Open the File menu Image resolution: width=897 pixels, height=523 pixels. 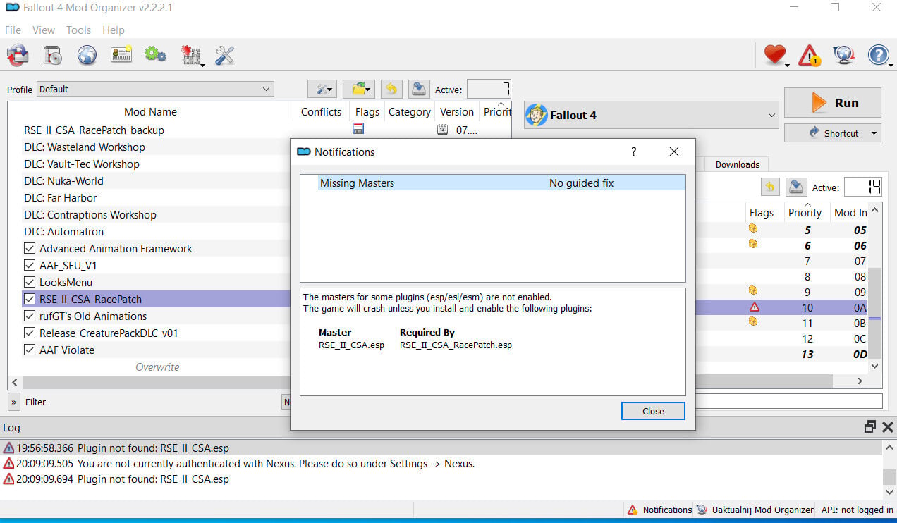click(x=13, y=30)
